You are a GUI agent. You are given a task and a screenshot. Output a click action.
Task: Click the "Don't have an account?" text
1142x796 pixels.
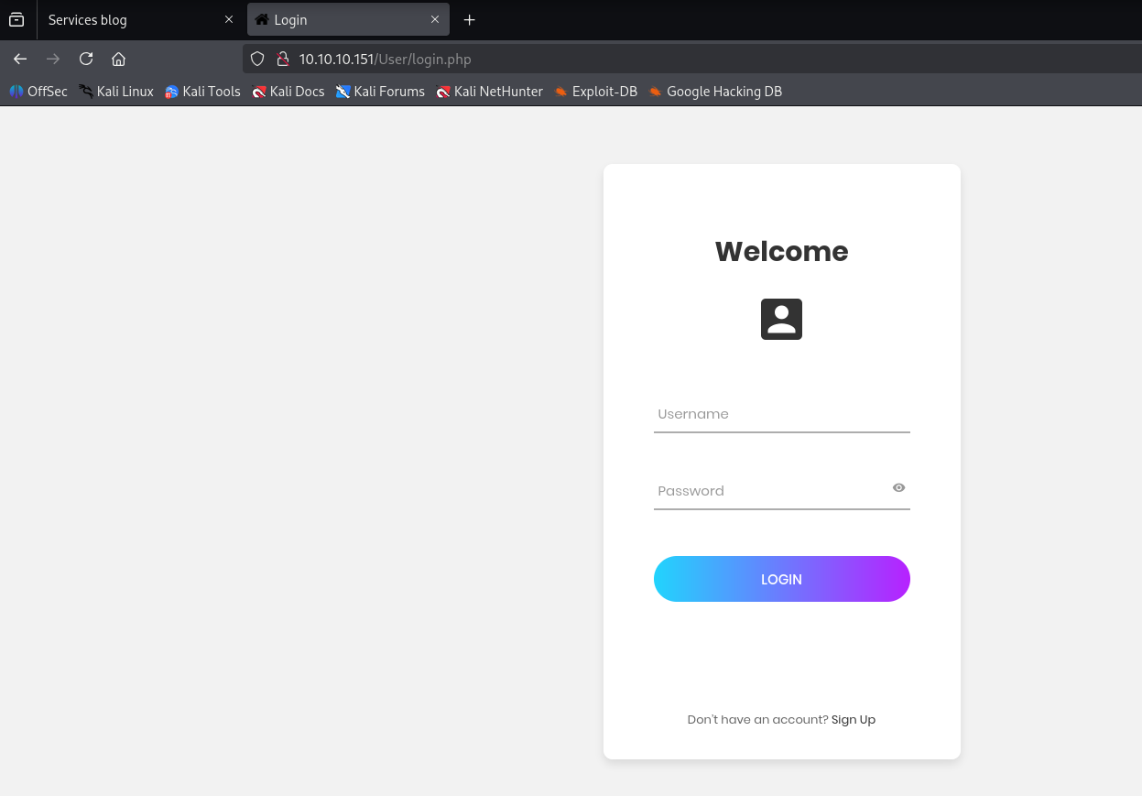(x=757, y=720)
